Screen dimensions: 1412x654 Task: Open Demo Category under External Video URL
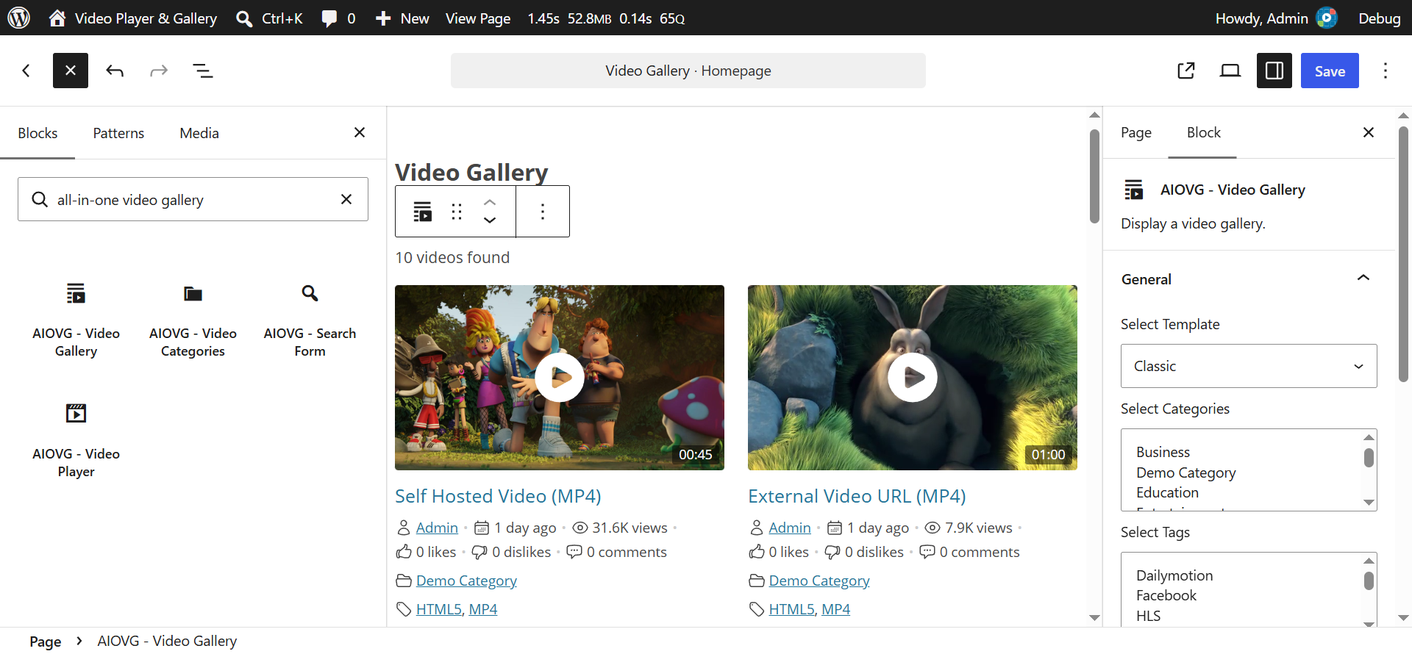pos(819,581)
